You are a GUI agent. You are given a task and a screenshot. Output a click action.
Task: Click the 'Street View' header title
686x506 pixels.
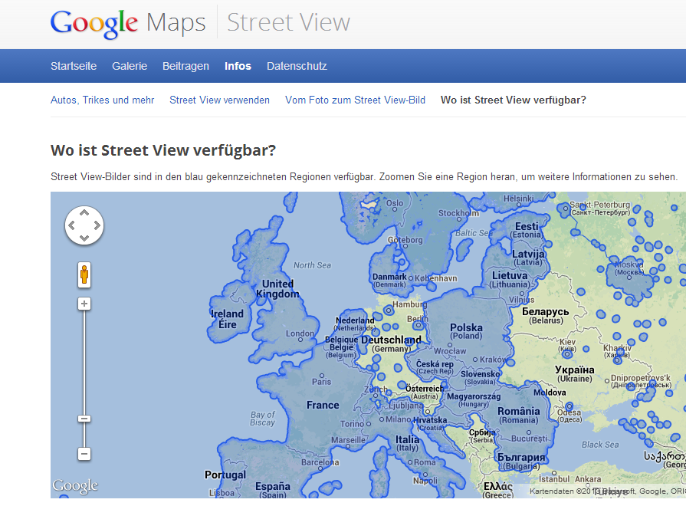(288, 22)
